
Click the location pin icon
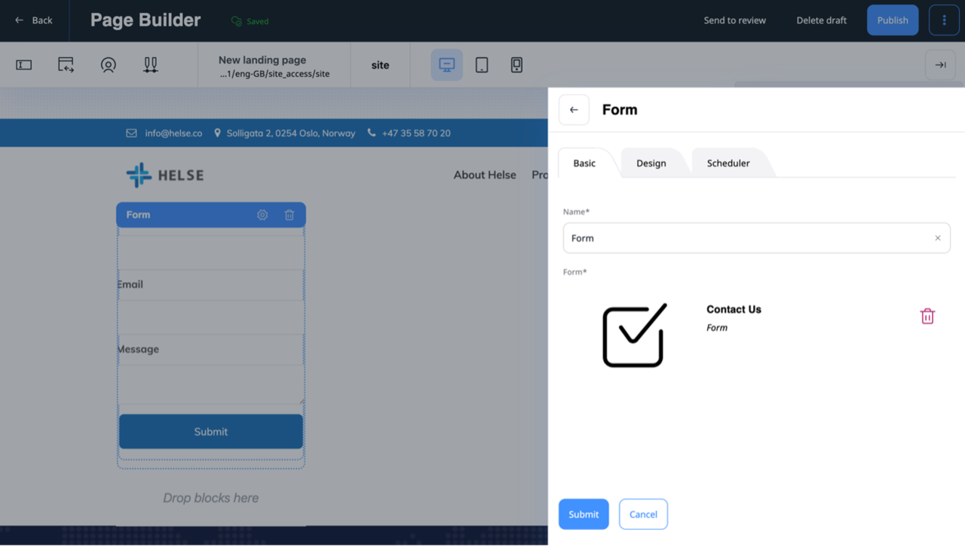tap(218, 133)
